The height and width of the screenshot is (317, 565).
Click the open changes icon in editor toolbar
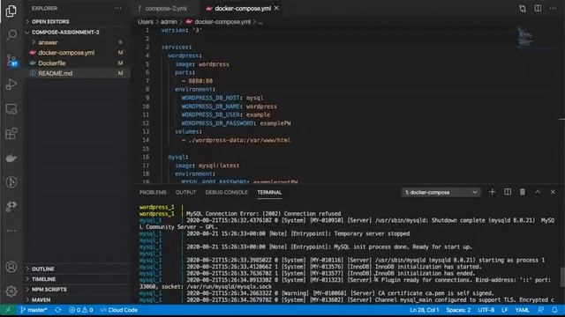523,8
